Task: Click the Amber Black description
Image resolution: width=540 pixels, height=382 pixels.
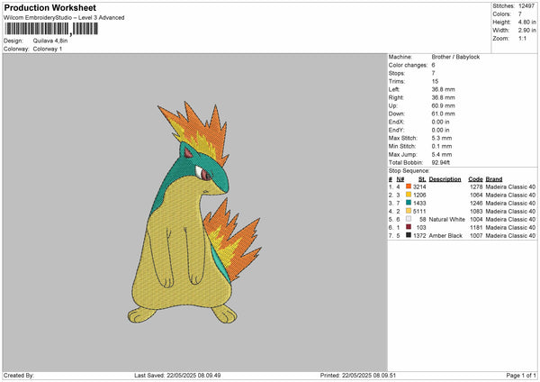Action: pos(445,236)
